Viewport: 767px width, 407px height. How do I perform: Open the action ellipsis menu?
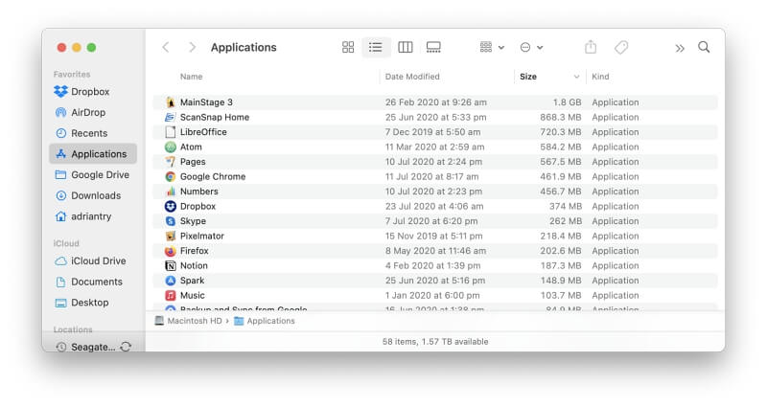pos(531,47)
